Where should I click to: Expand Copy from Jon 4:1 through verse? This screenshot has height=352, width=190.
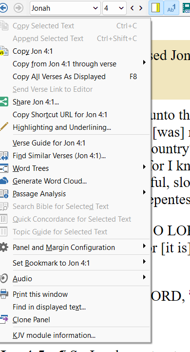75,64
